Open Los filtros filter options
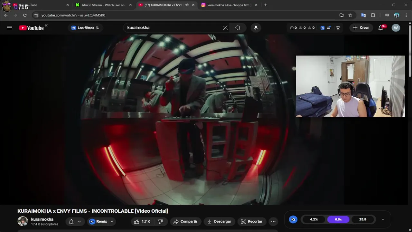 (x=86, y=28)
